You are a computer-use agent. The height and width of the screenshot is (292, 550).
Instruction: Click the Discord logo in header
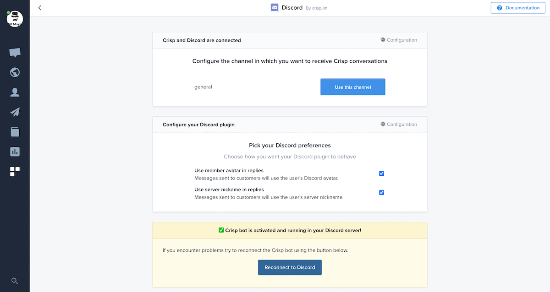(275, 8)
